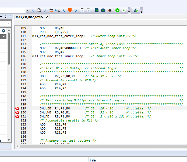
Task: Click the left panel vertical scrollbar thumb
Action: tap(9, 48)
